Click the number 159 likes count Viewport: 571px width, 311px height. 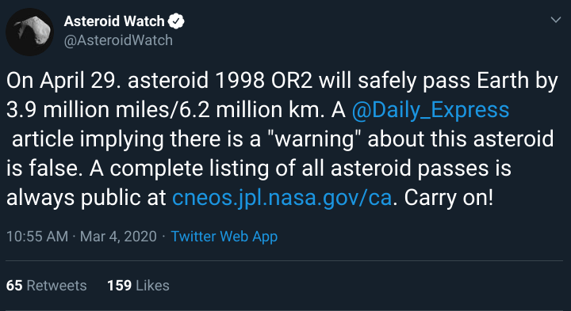pyautogui.click(x=120, y=286)
